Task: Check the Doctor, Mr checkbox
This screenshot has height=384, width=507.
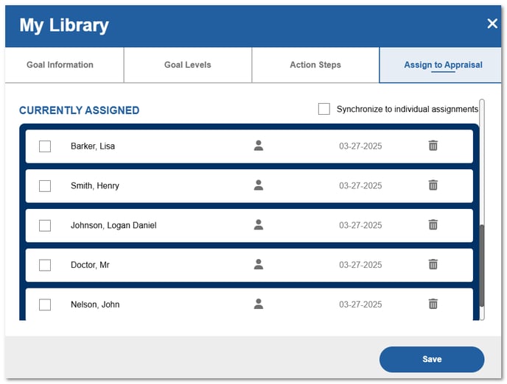Action: point(45,265)
